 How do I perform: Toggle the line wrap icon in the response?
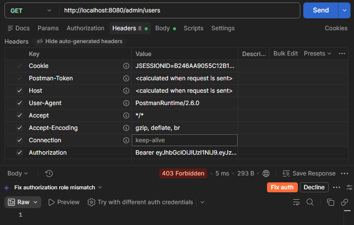(x=296, y=202)
